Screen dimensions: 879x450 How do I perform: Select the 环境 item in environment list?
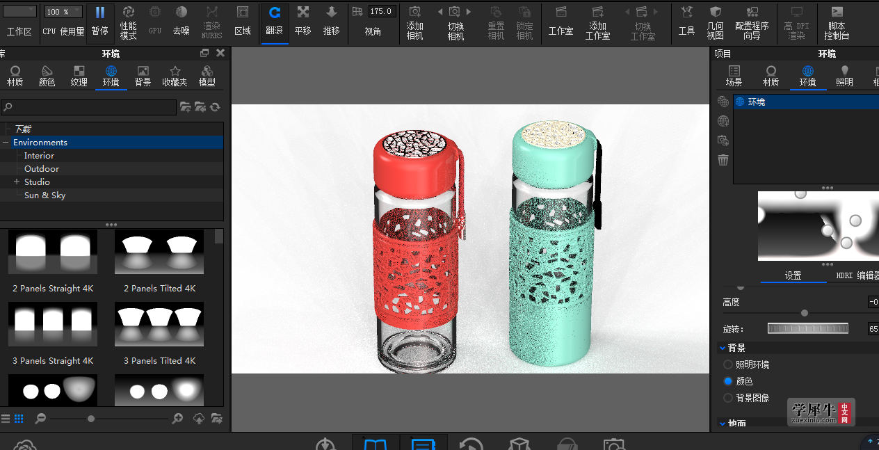coord(805,102)
